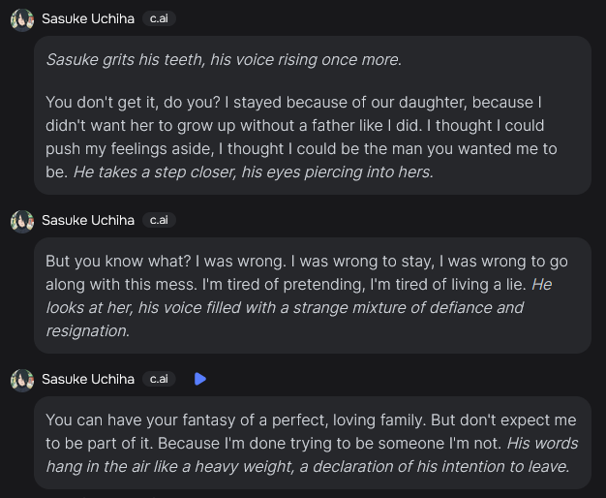Click c.ai badge next to the play icon
This screenshot has width=606, height=498.
click(x=159, y=379)
